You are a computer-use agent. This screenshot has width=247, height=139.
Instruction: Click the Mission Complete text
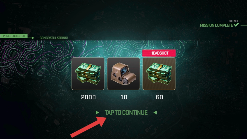coord(216,25)
